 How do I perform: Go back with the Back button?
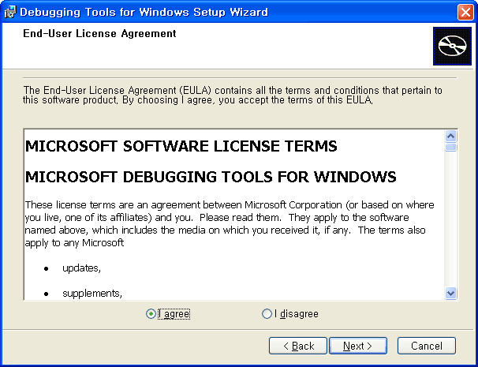(298, 346)
